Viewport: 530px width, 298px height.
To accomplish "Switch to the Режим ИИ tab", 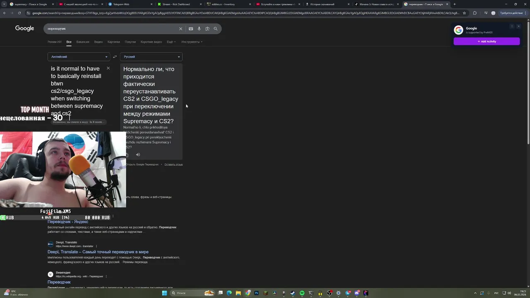I will 54,42.
